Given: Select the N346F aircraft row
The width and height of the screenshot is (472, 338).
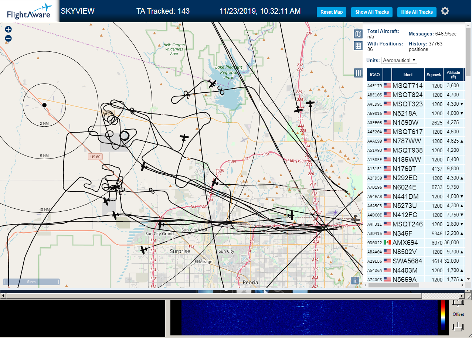Looking at the screenshot, I should 415,233.
